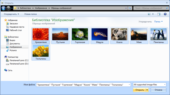This screenshot has width=170, height=95.
Task: Open Локальный диск (D:)
Action: [19, 64]
